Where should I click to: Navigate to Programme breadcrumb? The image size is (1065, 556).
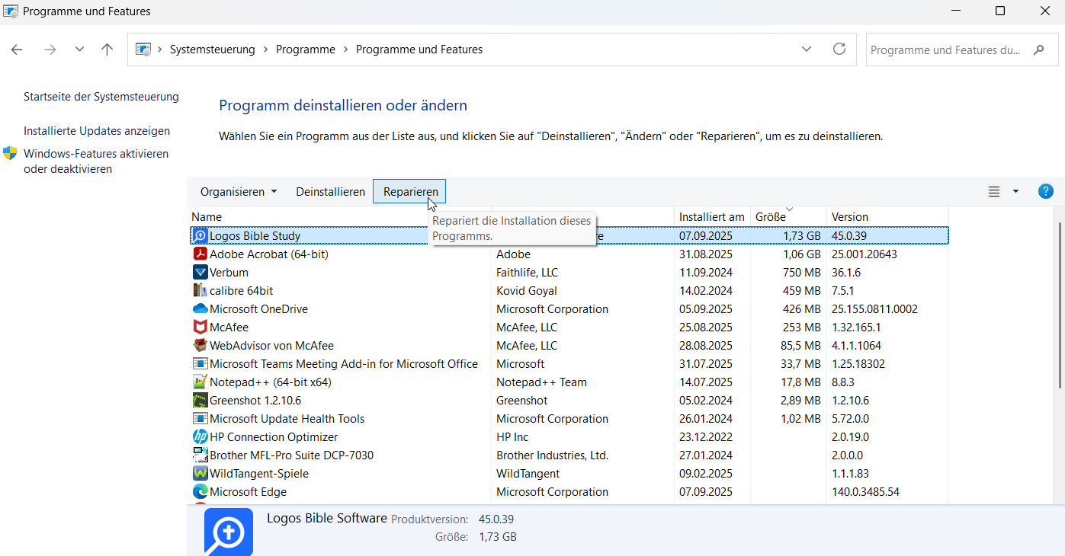pos(306,50)
